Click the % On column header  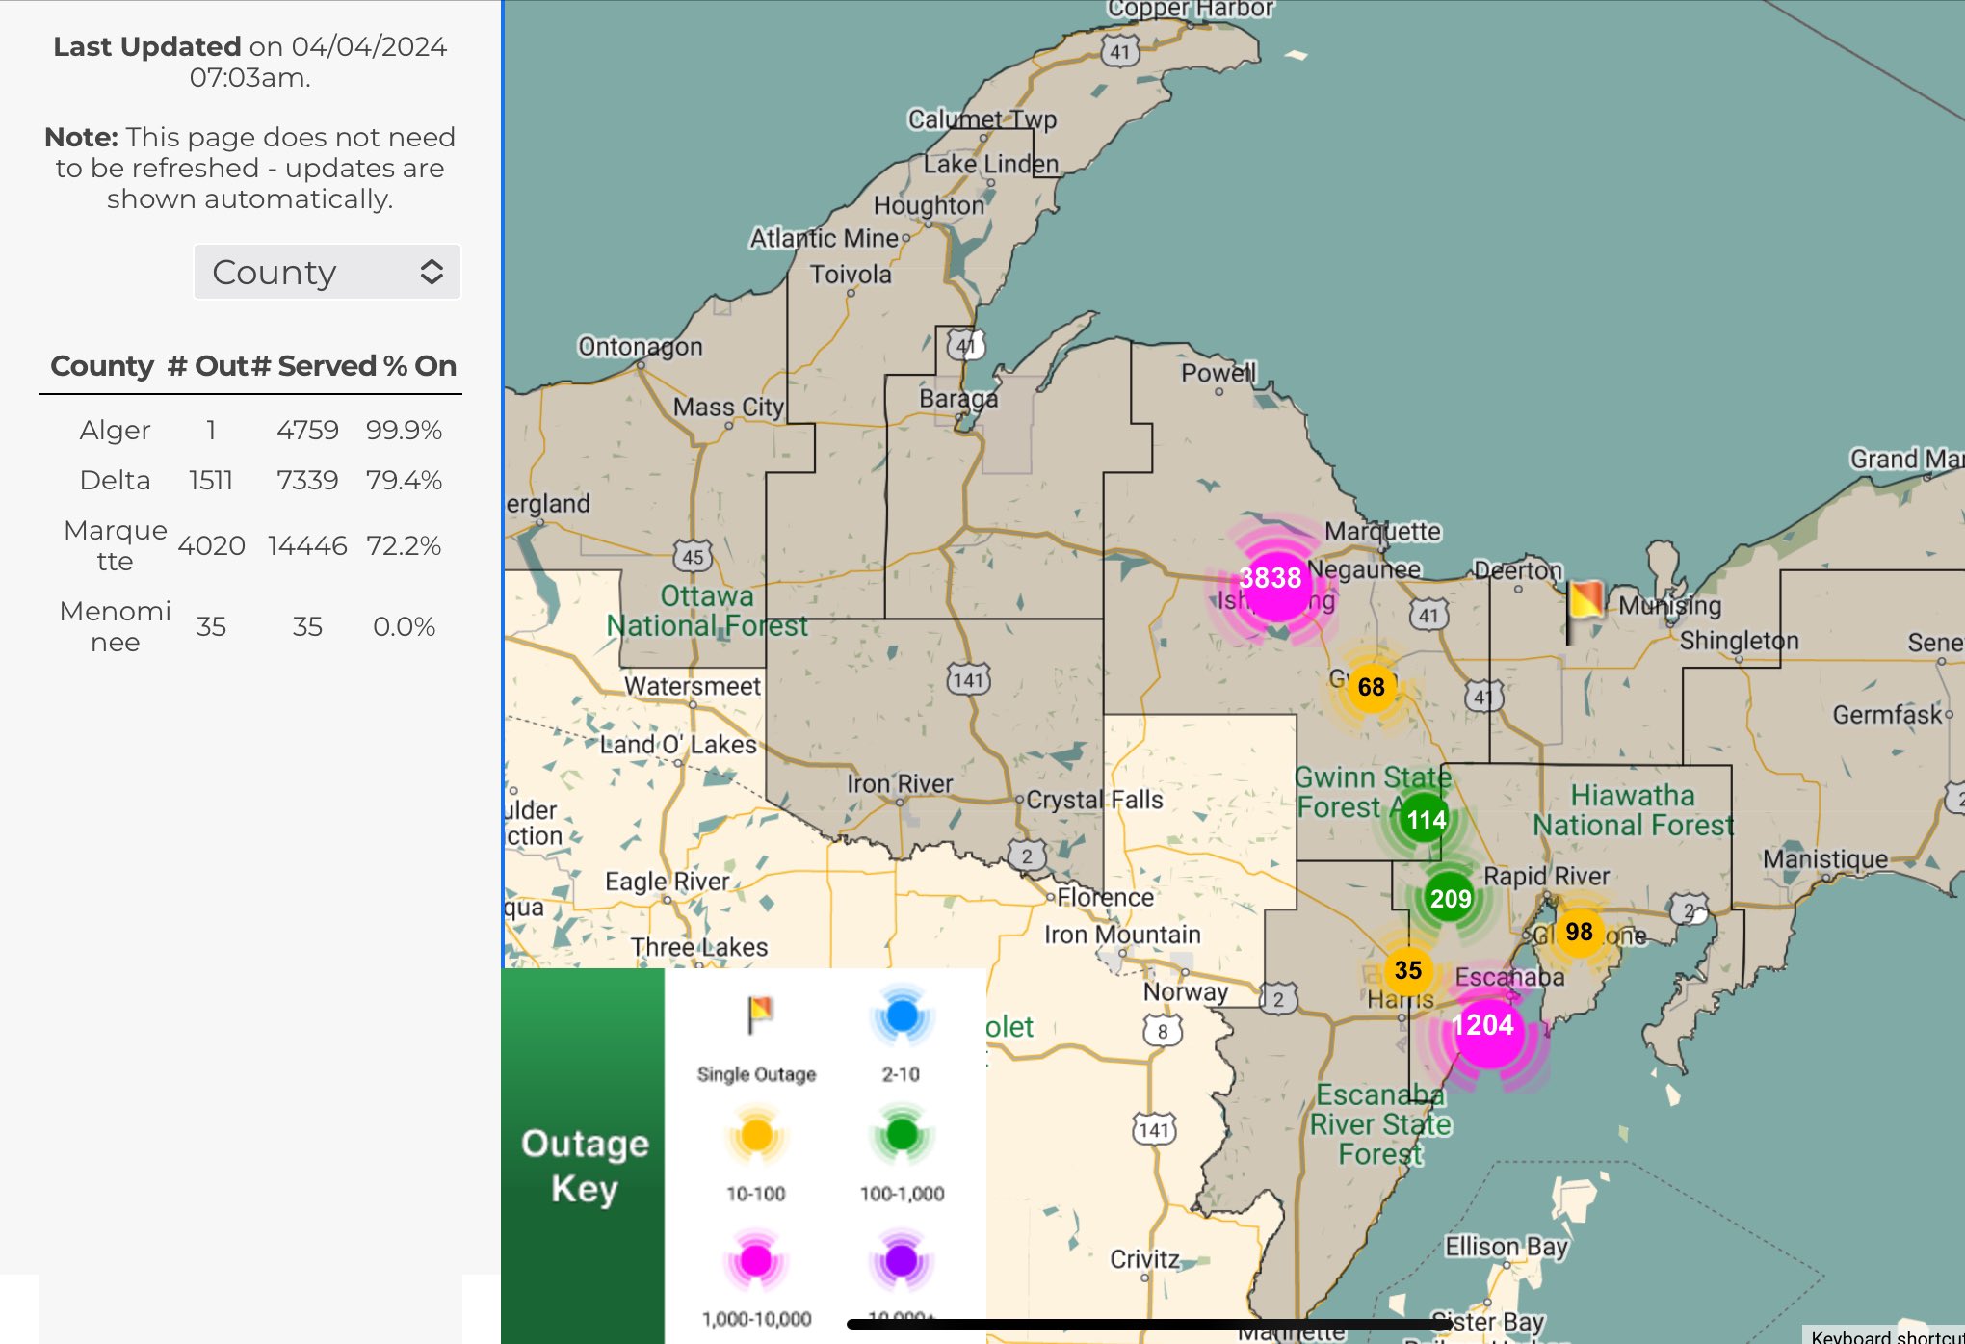click(419, 366)
